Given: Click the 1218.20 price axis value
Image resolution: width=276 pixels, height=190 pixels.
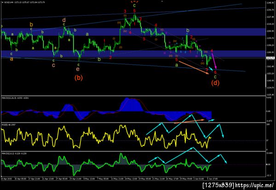Looking at the screenshot, I should coord(271,24).
